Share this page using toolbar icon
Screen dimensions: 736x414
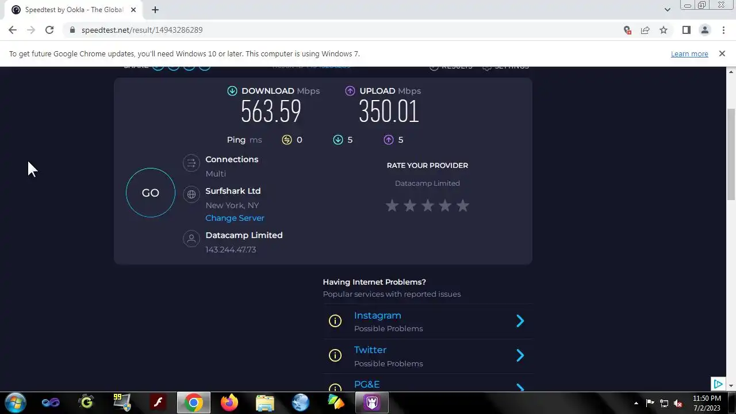(645, 30)
